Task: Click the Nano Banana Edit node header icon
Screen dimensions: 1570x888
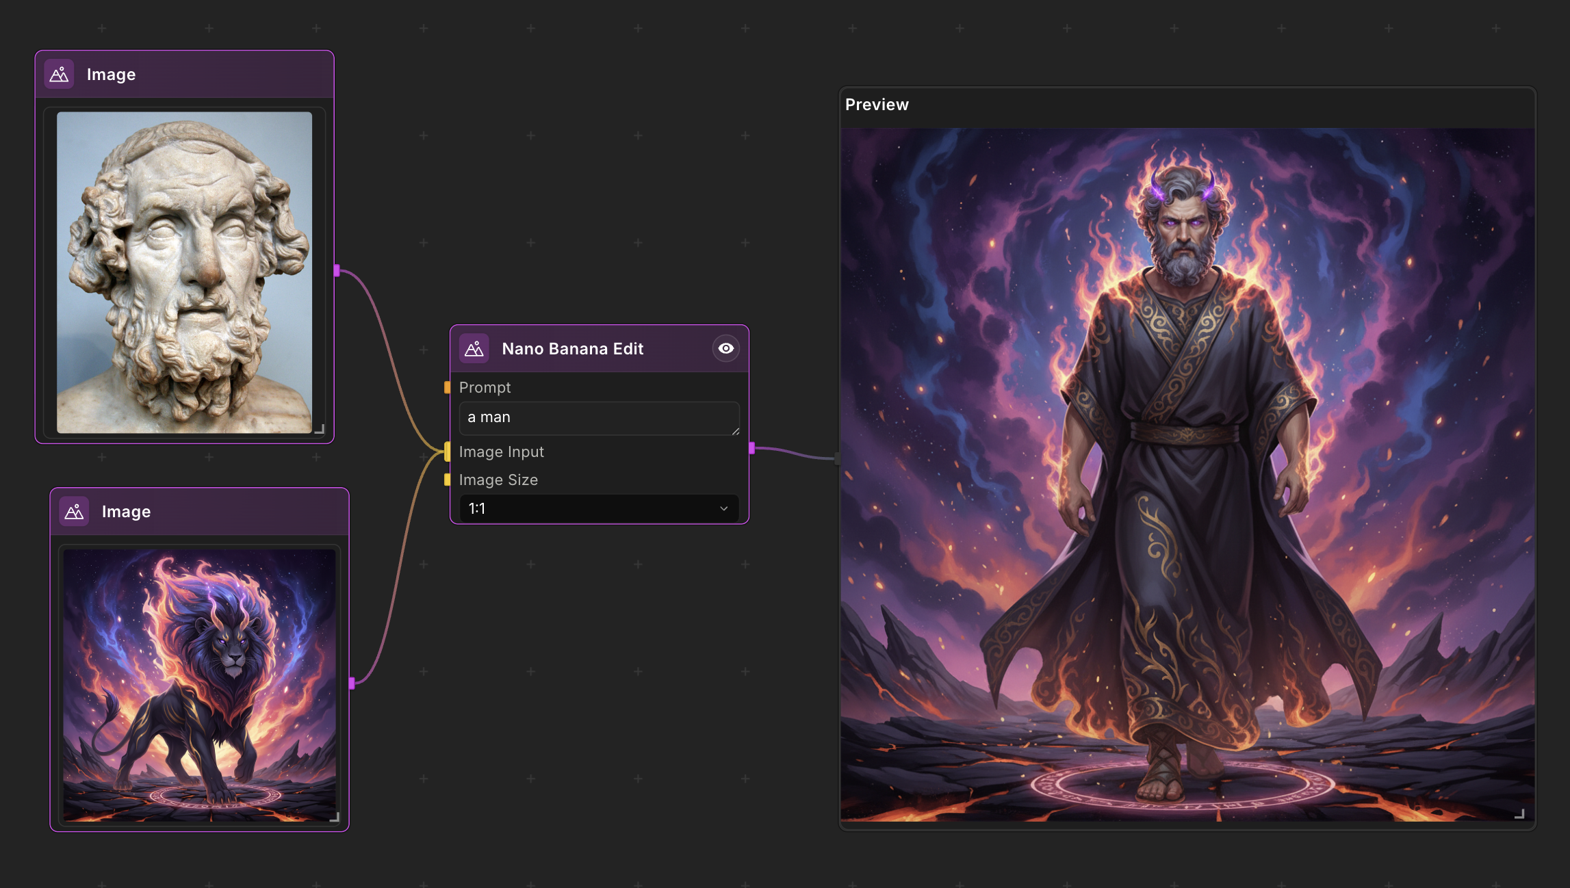Action: tap(474, 349)
